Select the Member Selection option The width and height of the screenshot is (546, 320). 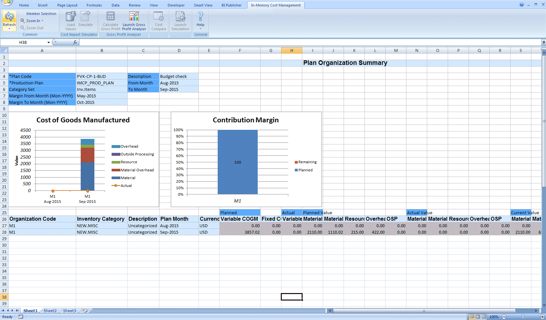pyautogui.click(x=41, y=14)
